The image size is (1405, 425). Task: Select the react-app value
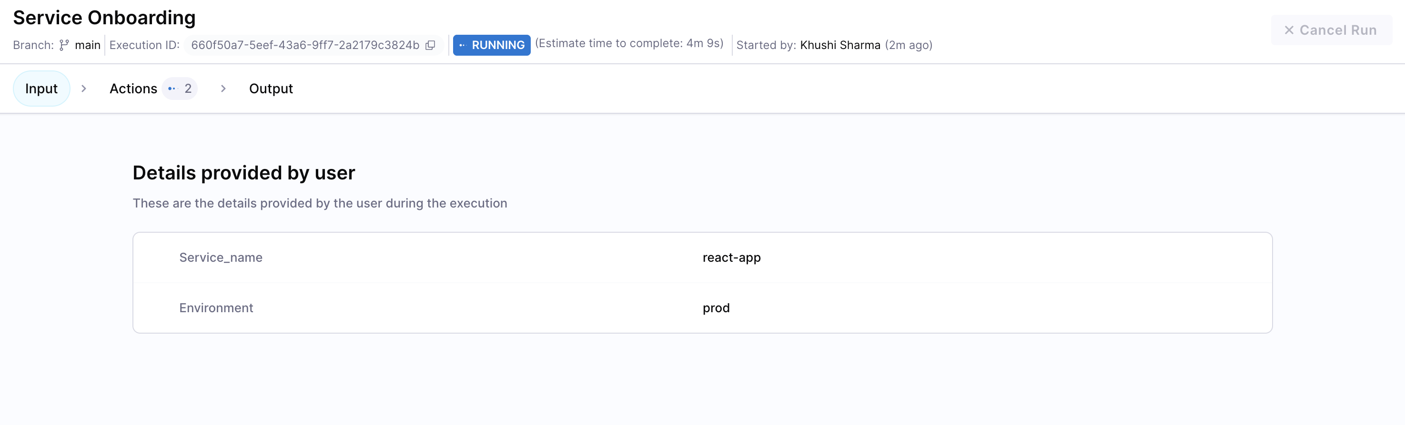731,258
